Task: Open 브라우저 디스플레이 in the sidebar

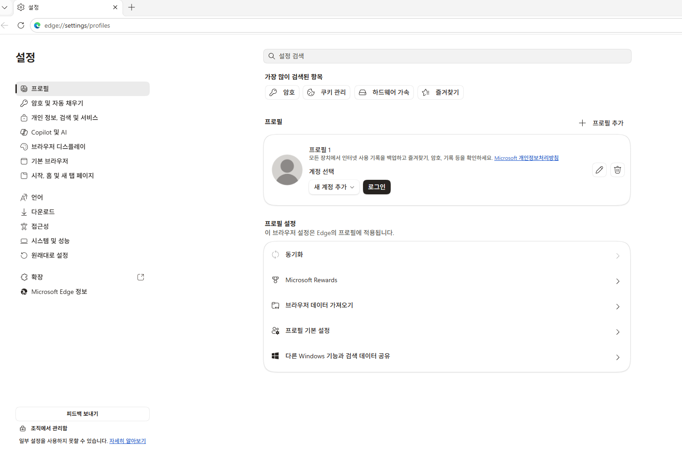Action: (x=83, y=147)
